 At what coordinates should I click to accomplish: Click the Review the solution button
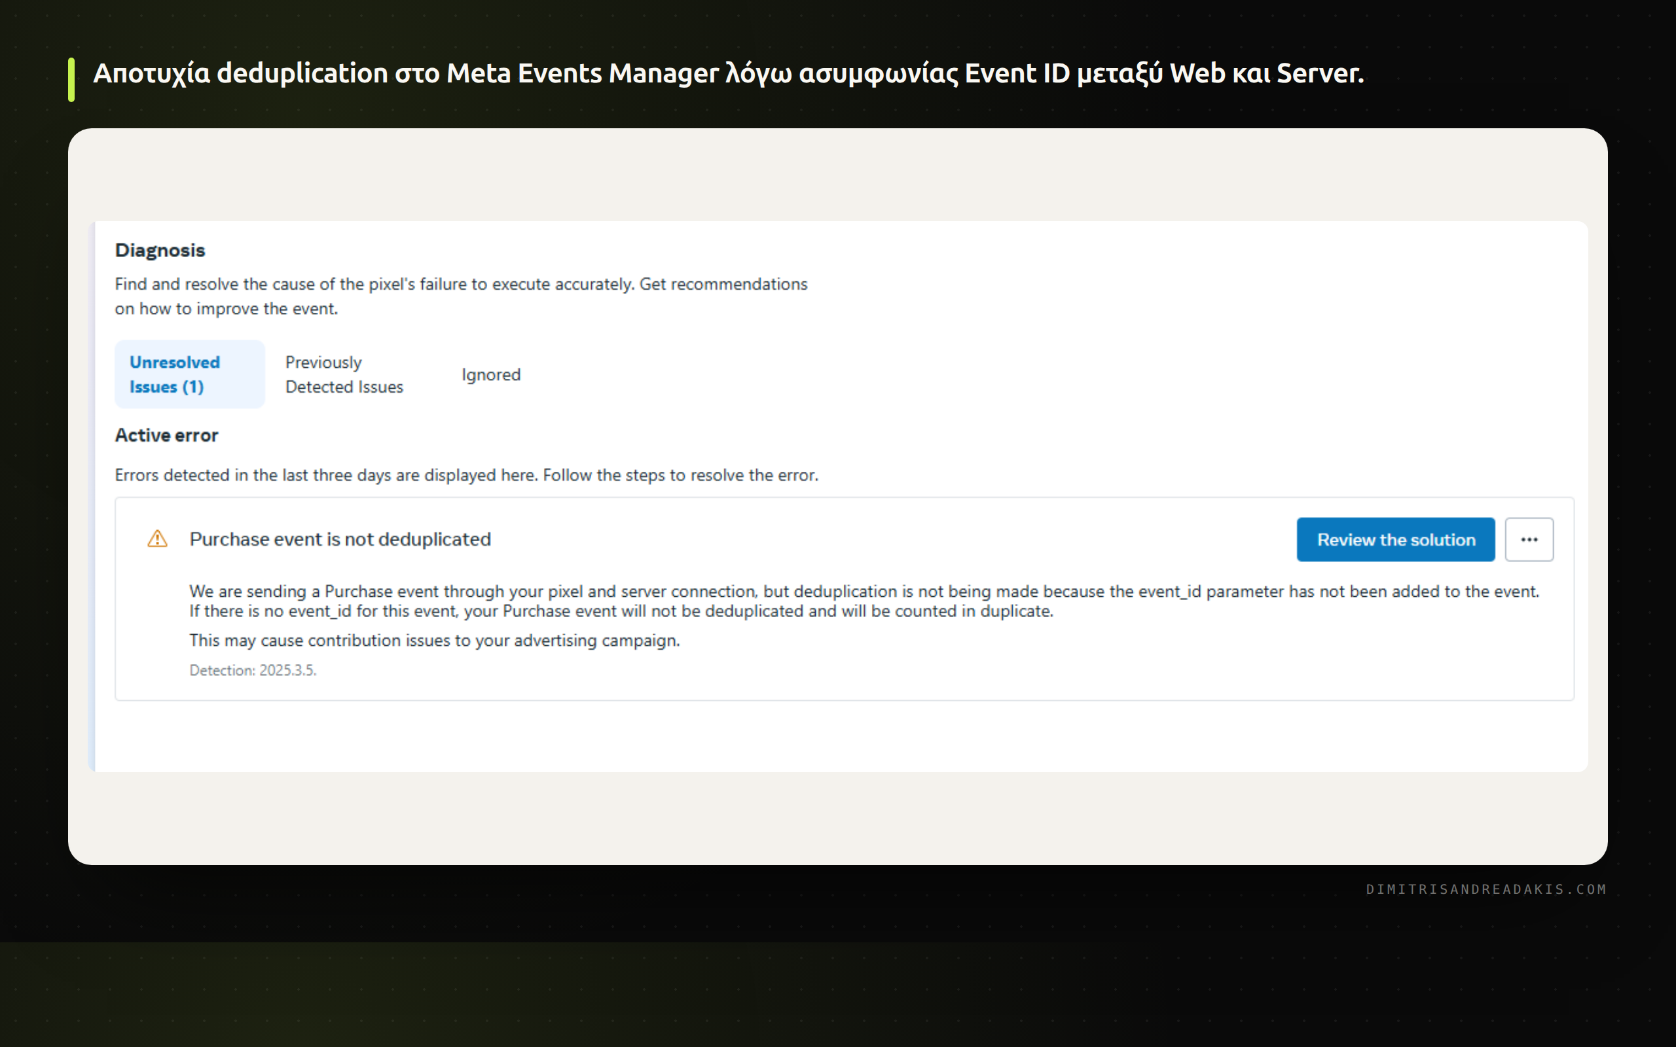pyautogui.click(x=1396, y=539)
